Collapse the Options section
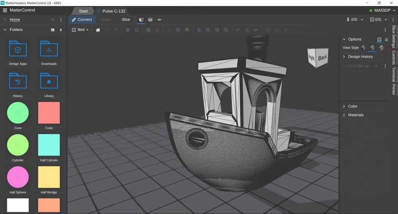Viewport: 398px width, 214px height. [344, 39]
